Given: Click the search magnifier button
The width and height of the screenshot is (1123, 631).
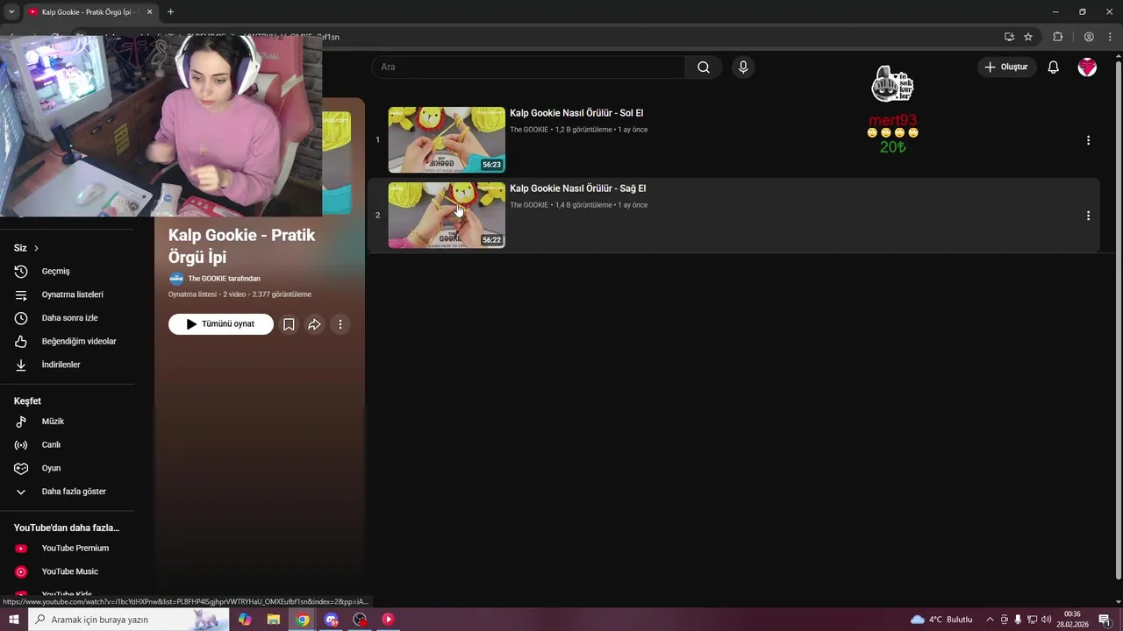Looking at the screenshot, I should click(x=704, y=67).
